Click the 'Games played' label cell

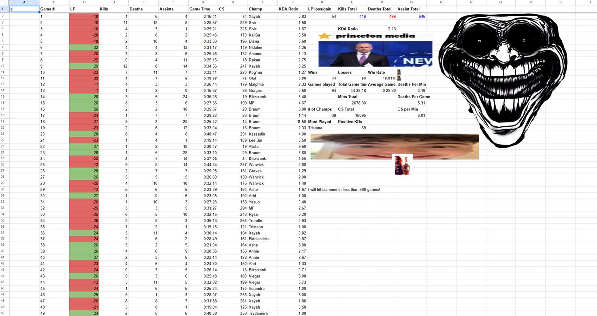click(x=322, y=84)
